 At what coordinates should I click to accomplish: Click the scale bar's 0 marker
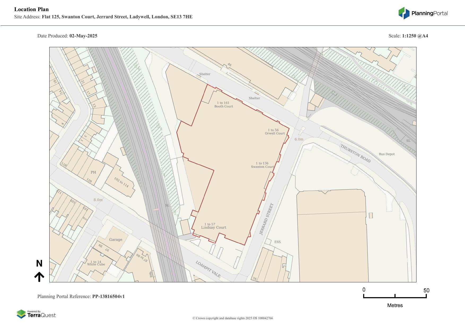(x=364, y=290)
